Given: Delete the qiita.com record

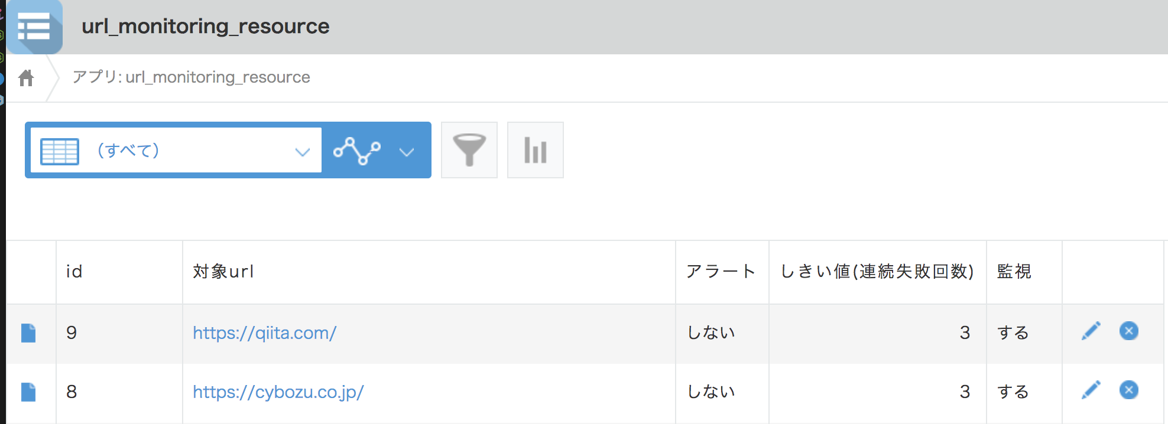Looking at the screenshot, I should point(1129,331).
